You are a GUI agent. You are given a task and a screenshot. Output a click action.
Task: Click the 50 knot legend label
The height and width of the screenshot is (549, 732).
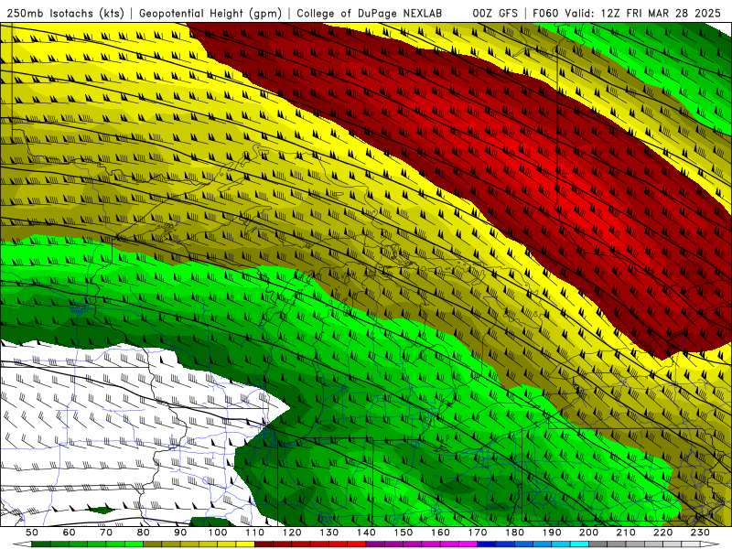coord(32,533)
